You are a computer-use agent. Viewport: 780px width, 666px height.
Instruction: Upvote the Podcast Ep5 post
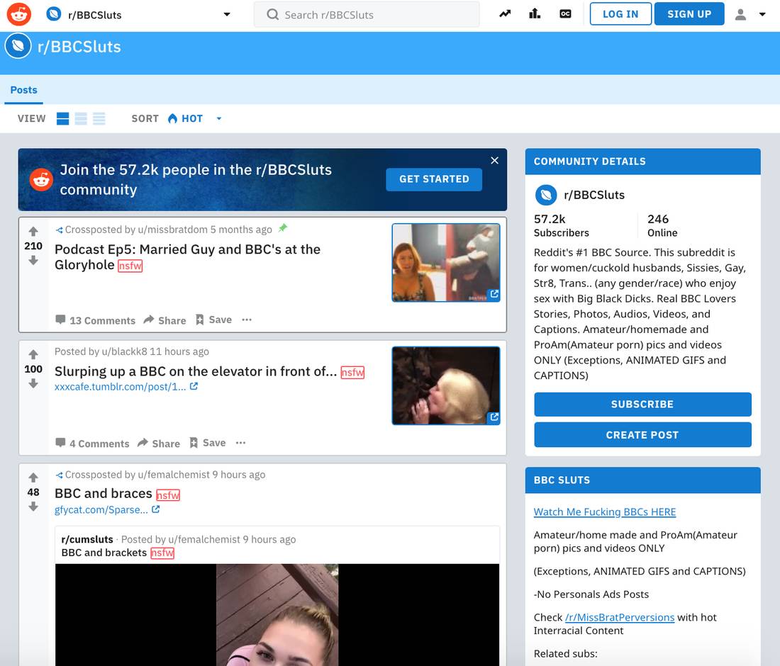pos(33,231)
